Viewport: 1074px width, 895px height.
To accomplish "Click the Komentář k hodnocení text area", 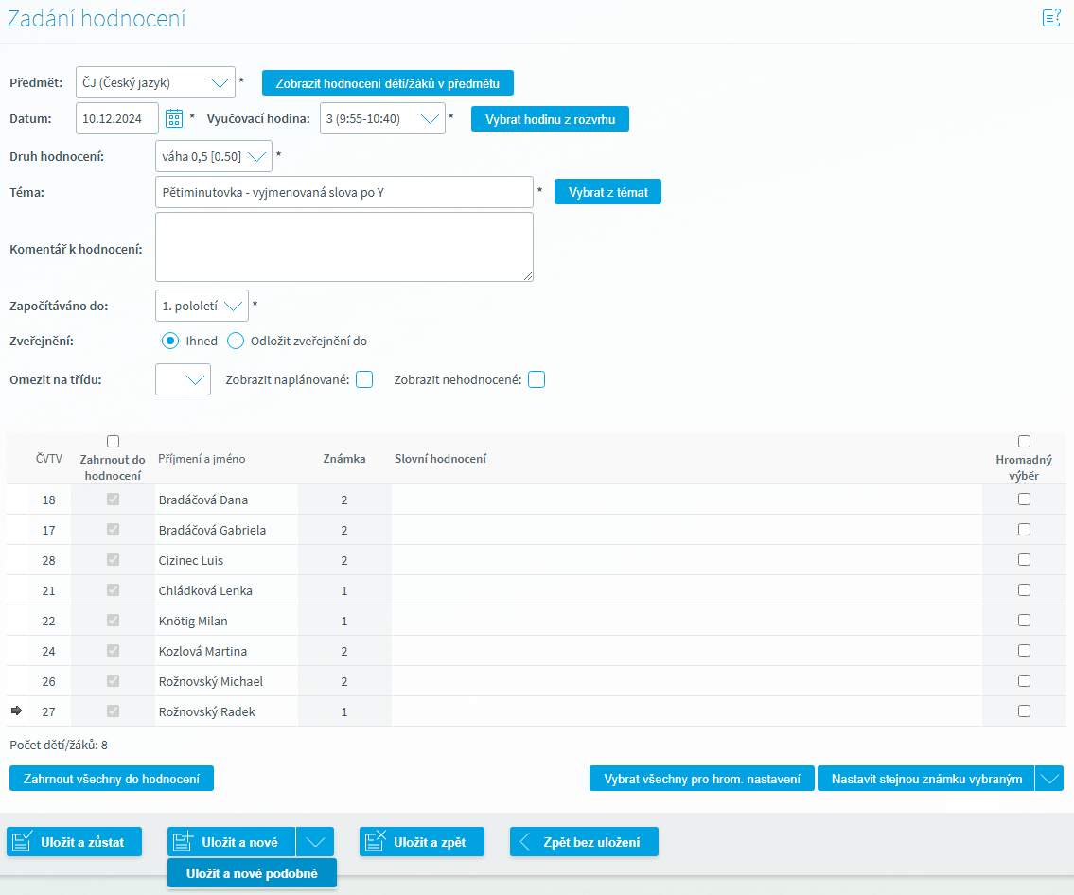I will click(344, 247).
